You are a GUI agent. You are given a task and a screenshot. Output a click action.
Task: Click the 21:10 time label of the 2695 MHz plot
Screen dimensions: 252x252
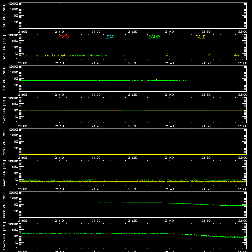[x=59, y=158]
